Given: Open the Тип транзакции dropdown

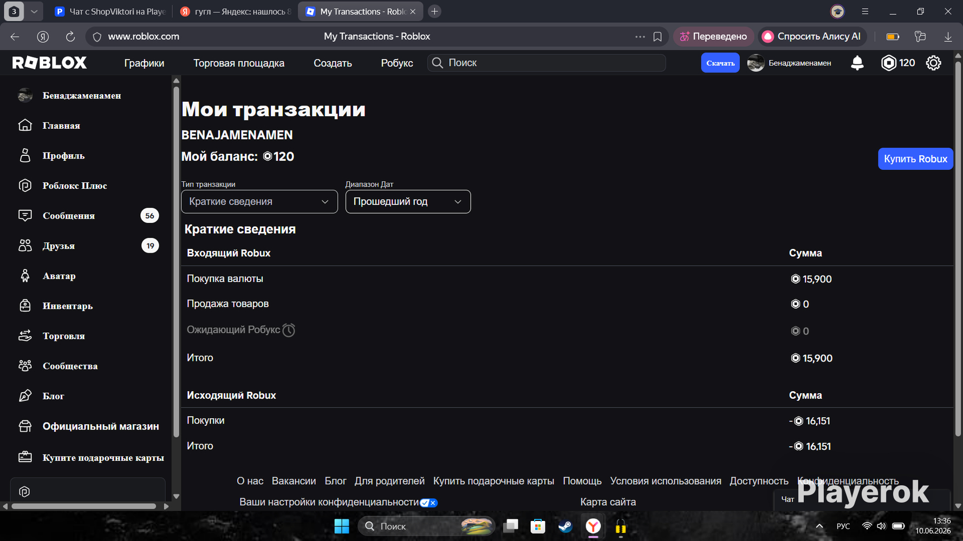Looking at the screenshot, I should tap(259, 202).
